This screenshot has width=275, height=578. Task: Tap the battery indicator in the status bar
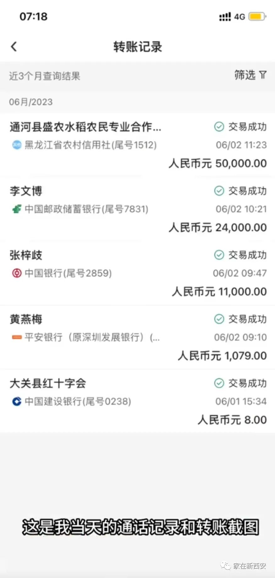(x=257, y=16)
